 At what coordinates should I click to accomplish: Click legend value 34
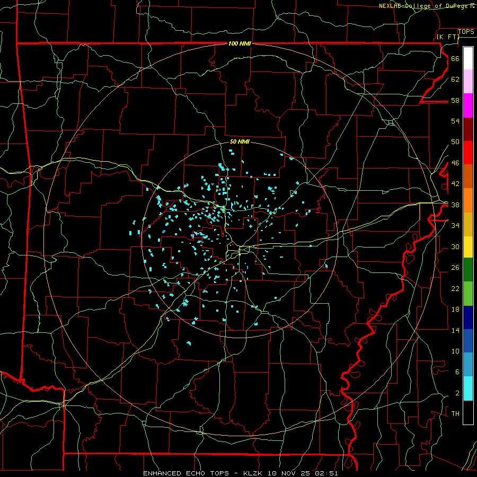pyautogui.click(x=455, y=225)
